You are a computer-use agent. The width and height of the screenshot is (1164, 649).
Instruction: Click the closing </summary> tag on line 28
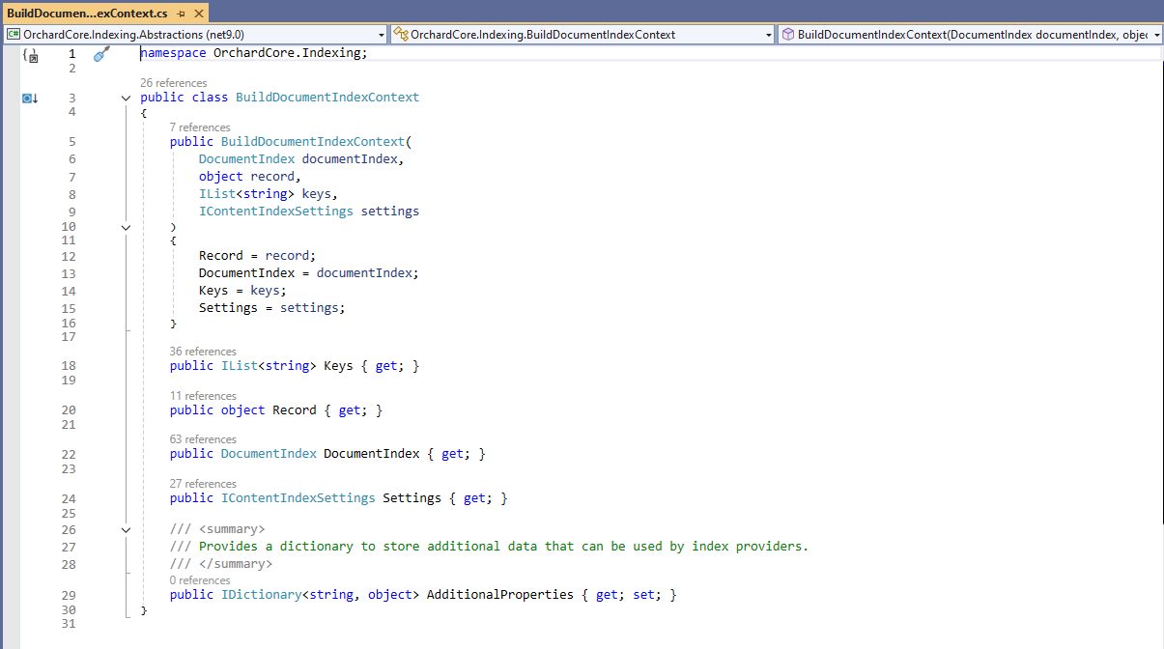pos(236,564)
